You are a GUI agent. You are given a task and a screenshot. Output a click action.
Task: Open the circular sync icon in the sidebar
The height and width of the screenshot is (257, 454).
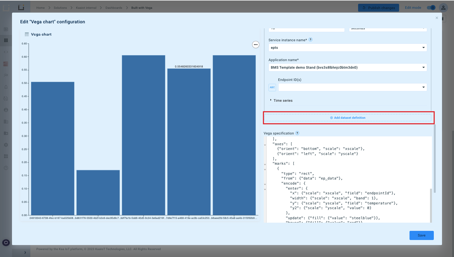click(6, 98)
